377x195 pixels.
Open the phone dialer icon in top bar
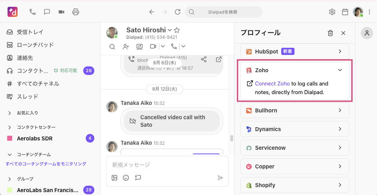click(32, 12)
